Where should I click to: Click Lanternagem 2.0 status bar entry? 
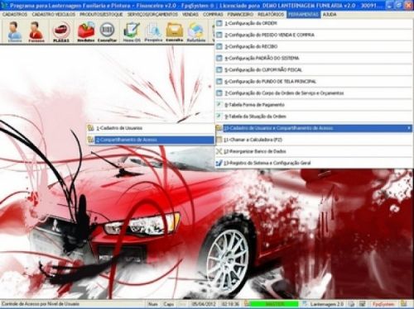point(326,304)
